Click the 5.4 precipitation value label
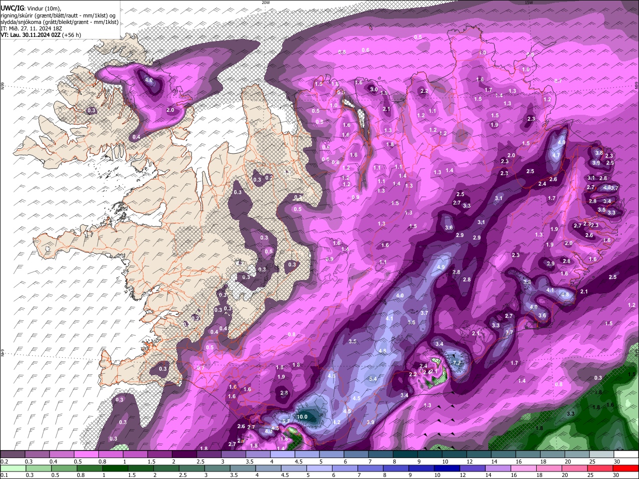The image size is (639, 479). [372, 379]
